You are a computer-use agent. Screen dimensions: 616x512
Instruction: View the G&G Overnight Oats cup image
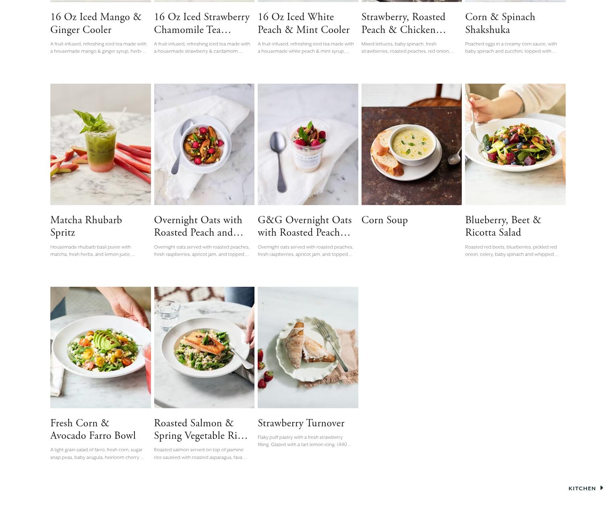(x=308, y=144)
